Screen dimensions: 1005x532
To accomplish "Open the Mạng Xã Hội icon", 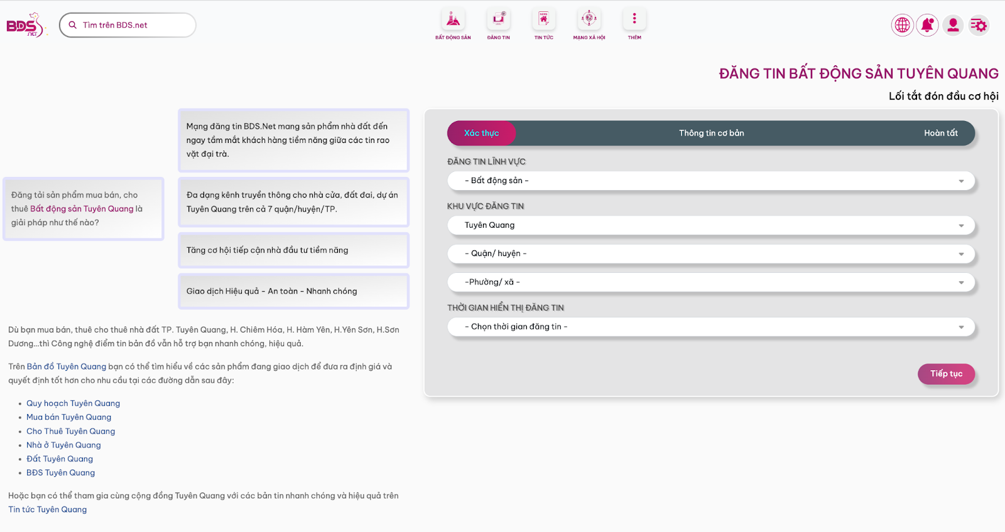I will click(x=589, y=19).
